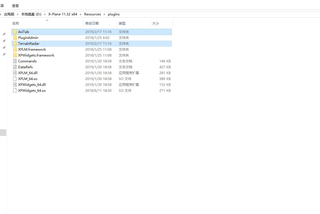
Task: Click the 281 KB size cell
Action: pos(165,73)
